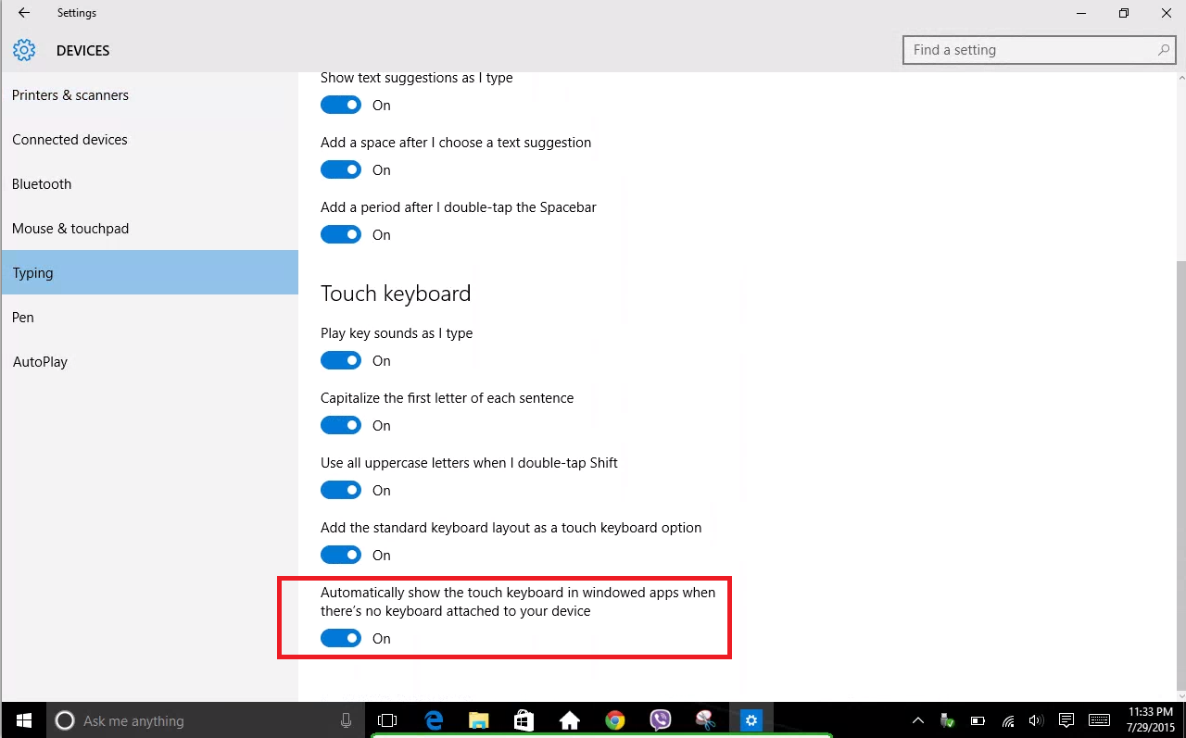Expand hidden icons in the system tray
1186x738 pixels.
[917, 720]
